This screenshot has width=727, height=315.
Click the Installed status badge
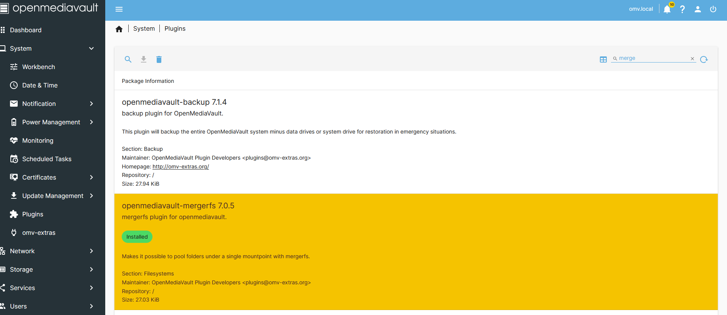pyautogui.click(x=137, y=237)
